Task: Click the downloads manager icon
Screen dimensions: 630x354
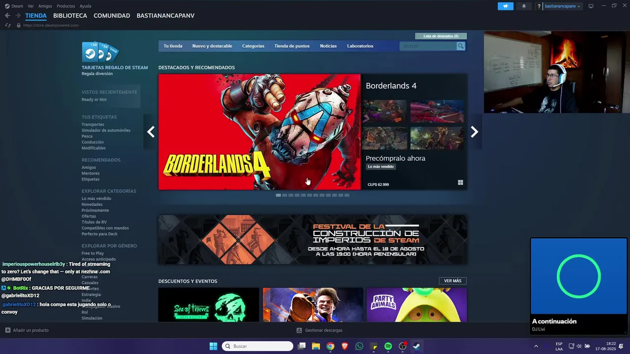Action: click(299, 330)
